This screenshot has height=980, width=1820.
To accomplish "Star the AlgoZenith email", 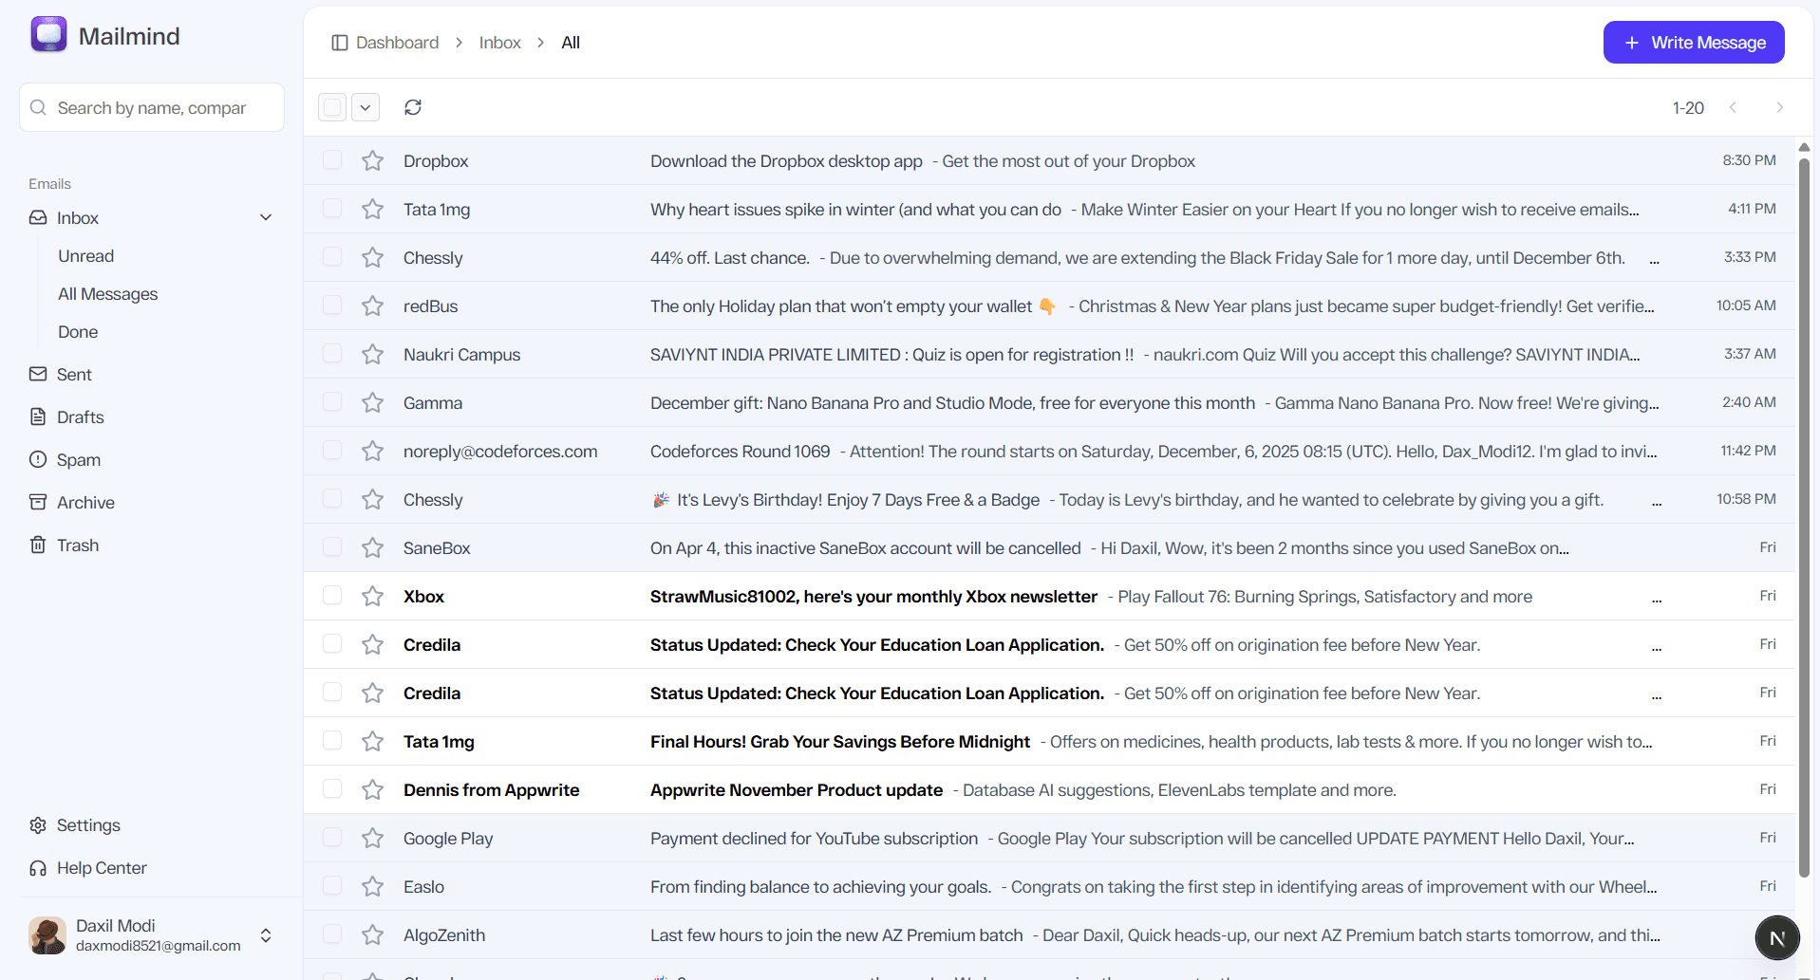I will pos(372,935).
